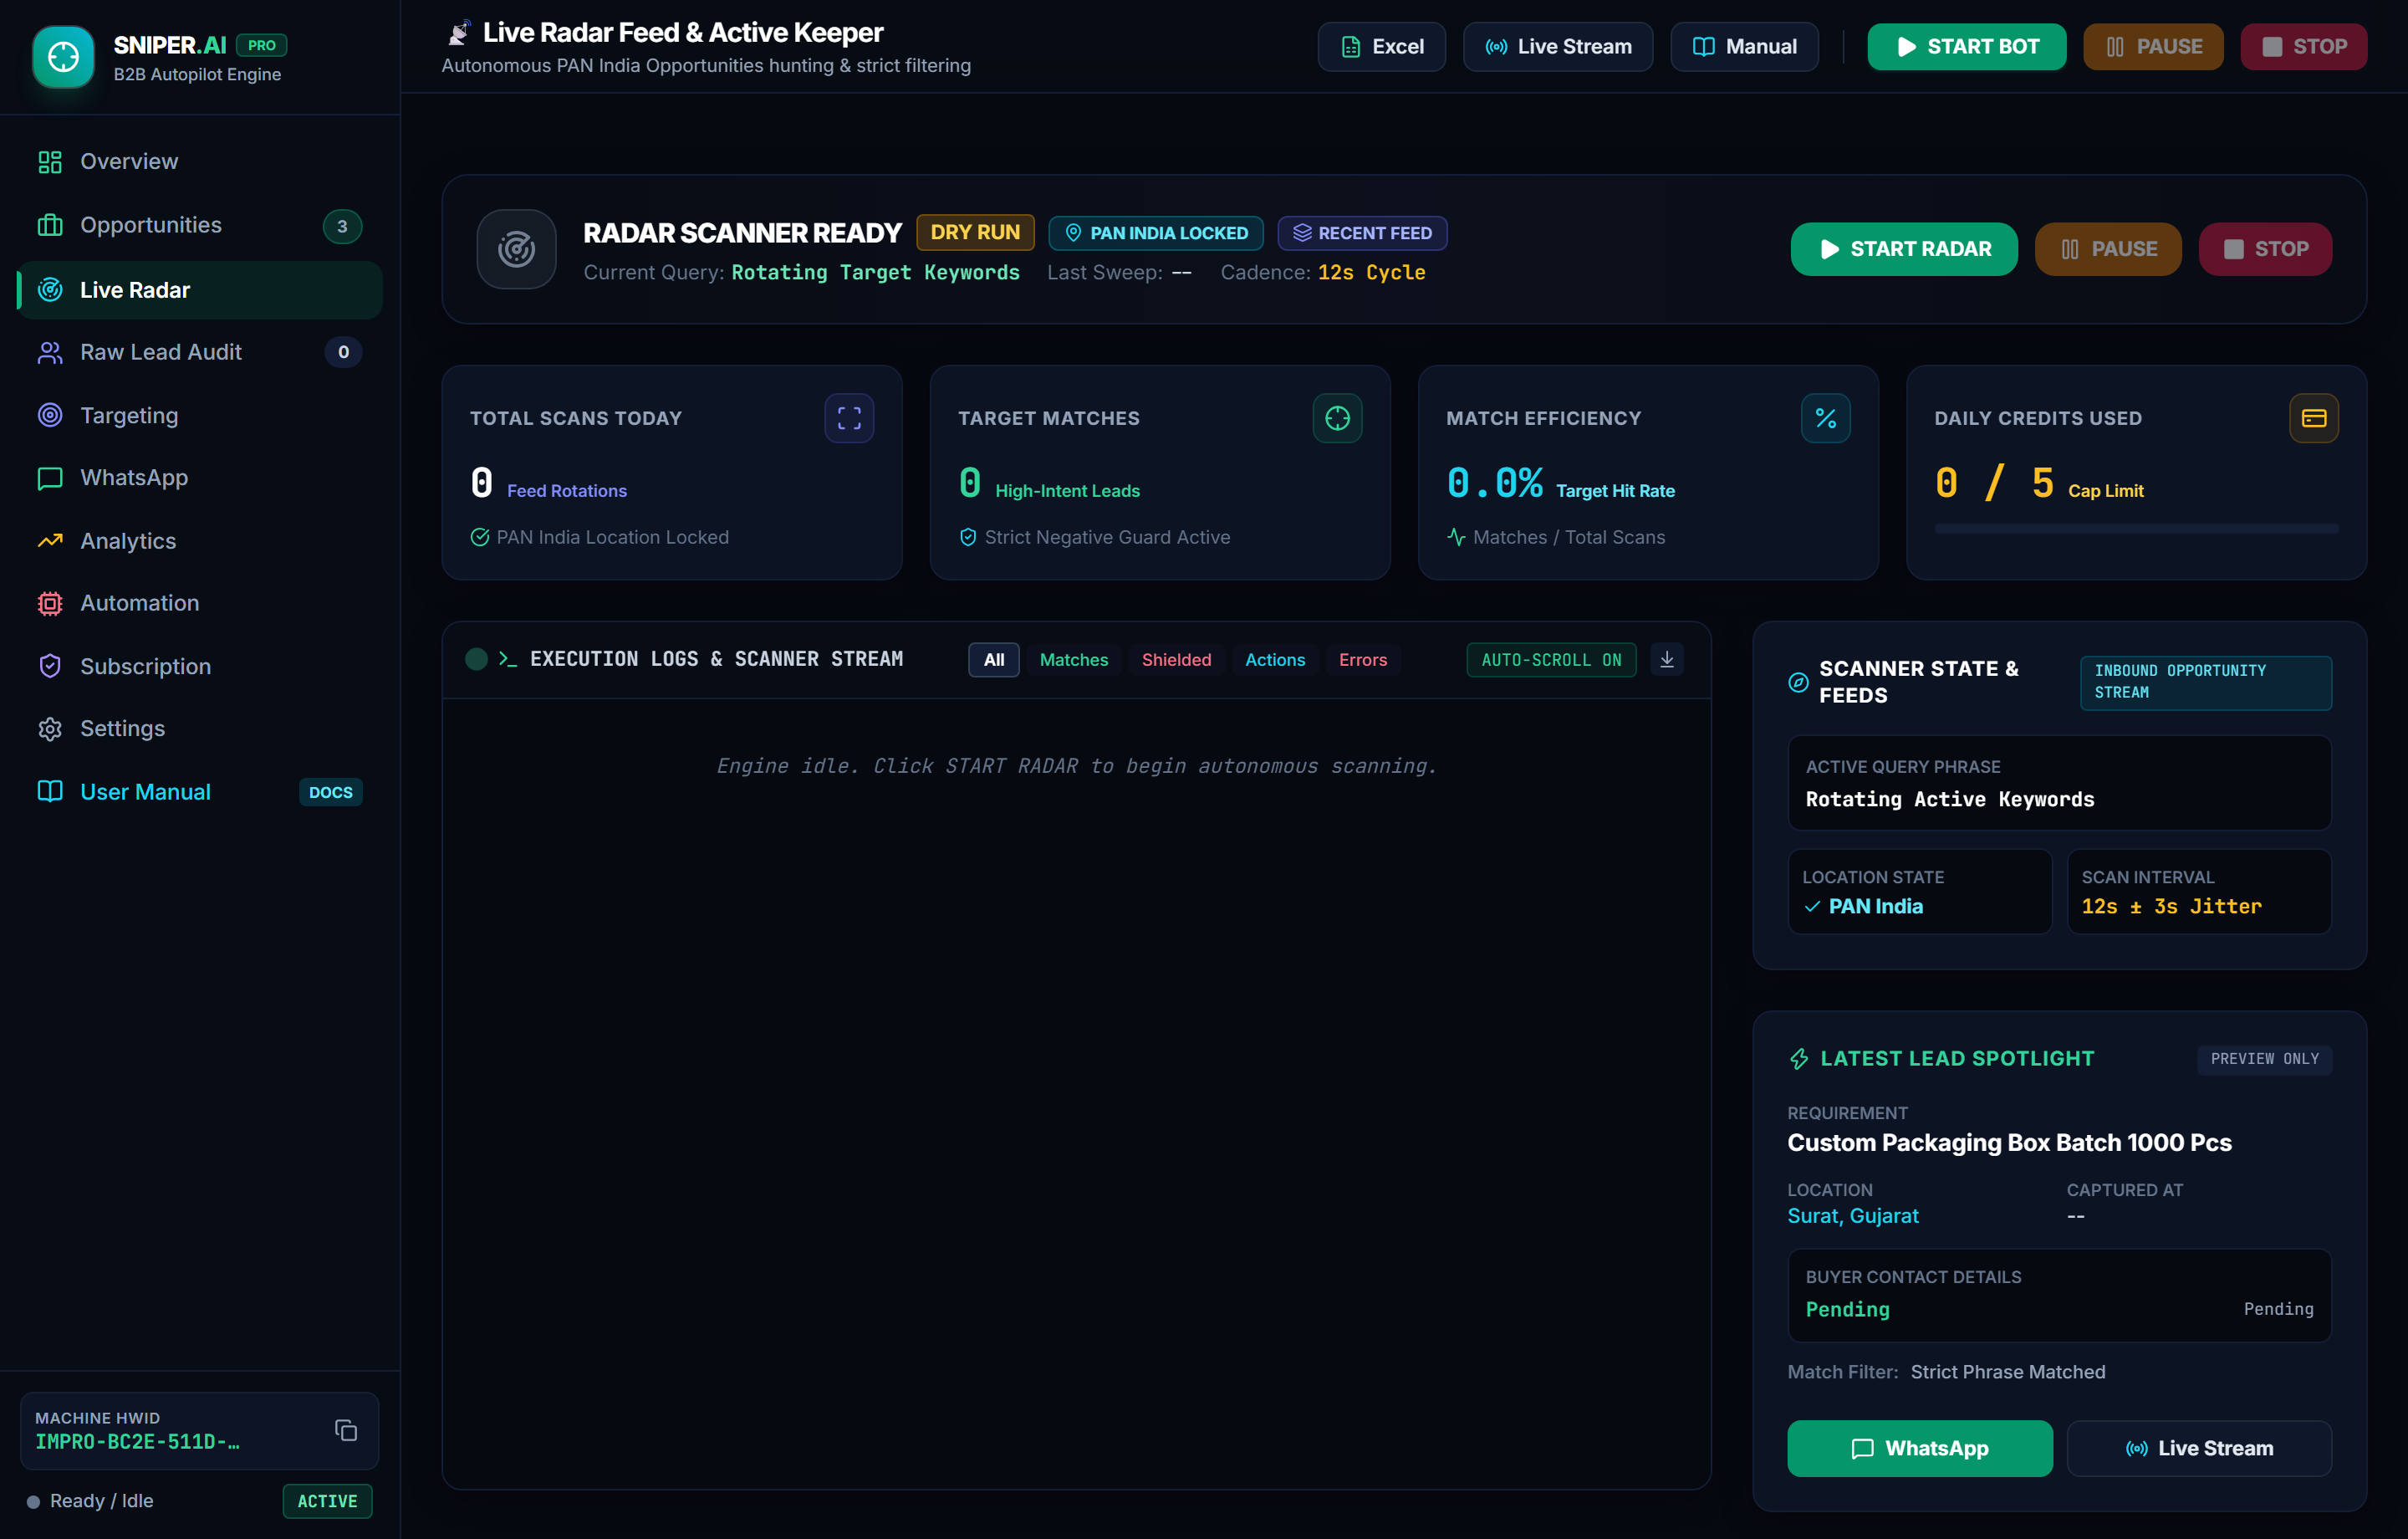Click the SNIPER.AI crosshair logo icon

point(63,57)
